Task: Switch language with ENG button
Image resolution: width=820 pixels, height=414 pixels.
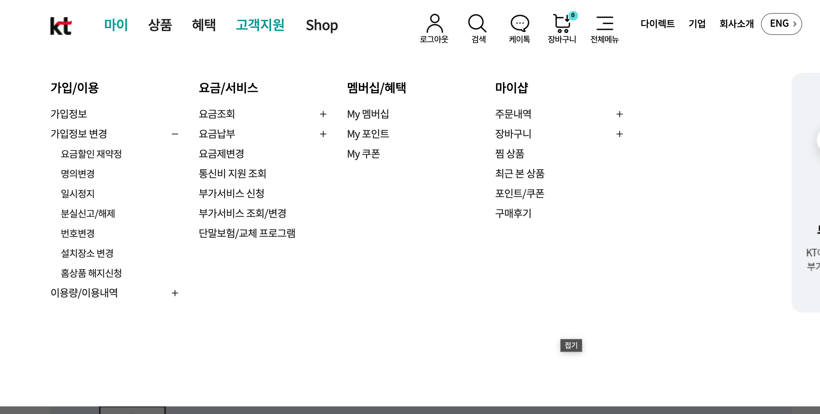Action: [782, 24]
